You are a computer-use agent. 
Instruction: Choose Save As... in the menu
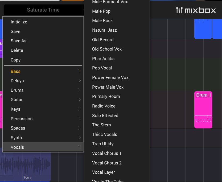click(20, 41)
